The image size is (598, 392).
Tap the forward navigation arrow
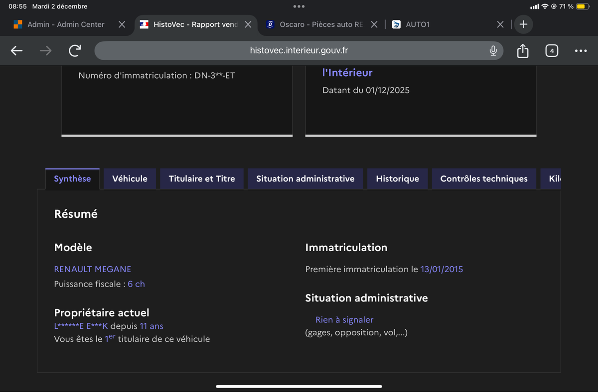(45, 51)
